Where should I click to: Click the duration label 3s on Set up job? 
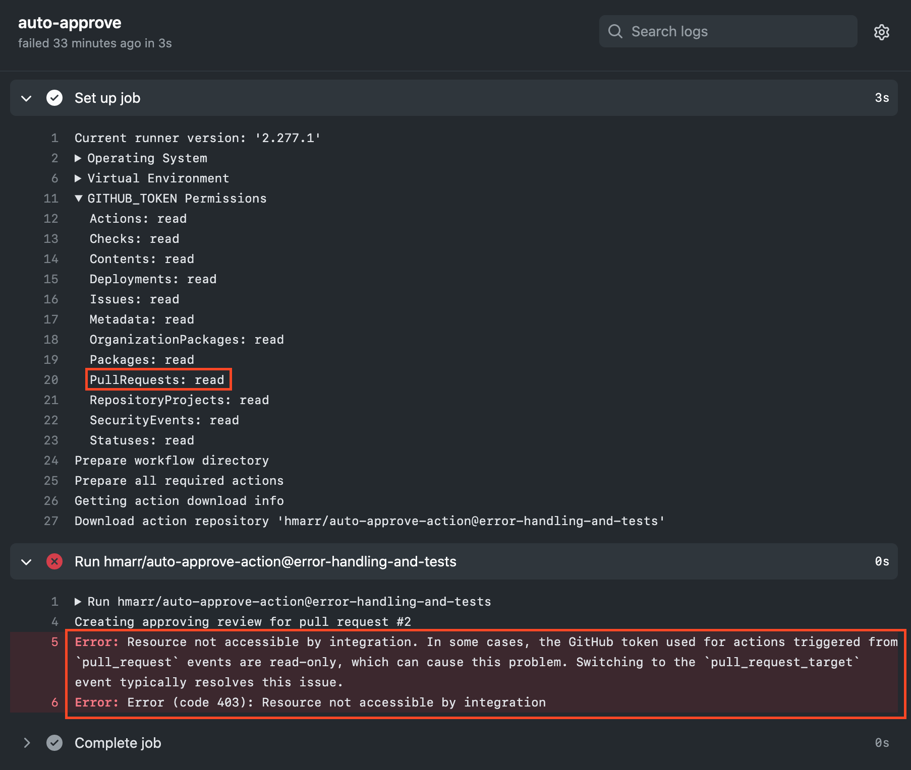point(883,98)
